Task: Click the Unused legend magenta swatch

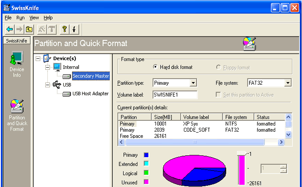Action: coord(146,182)
